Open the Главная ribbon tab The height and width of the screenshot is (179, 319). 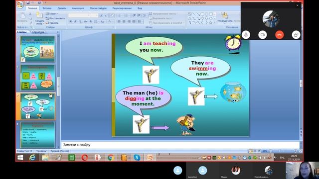pyautogui.click(x=32, y=8)
